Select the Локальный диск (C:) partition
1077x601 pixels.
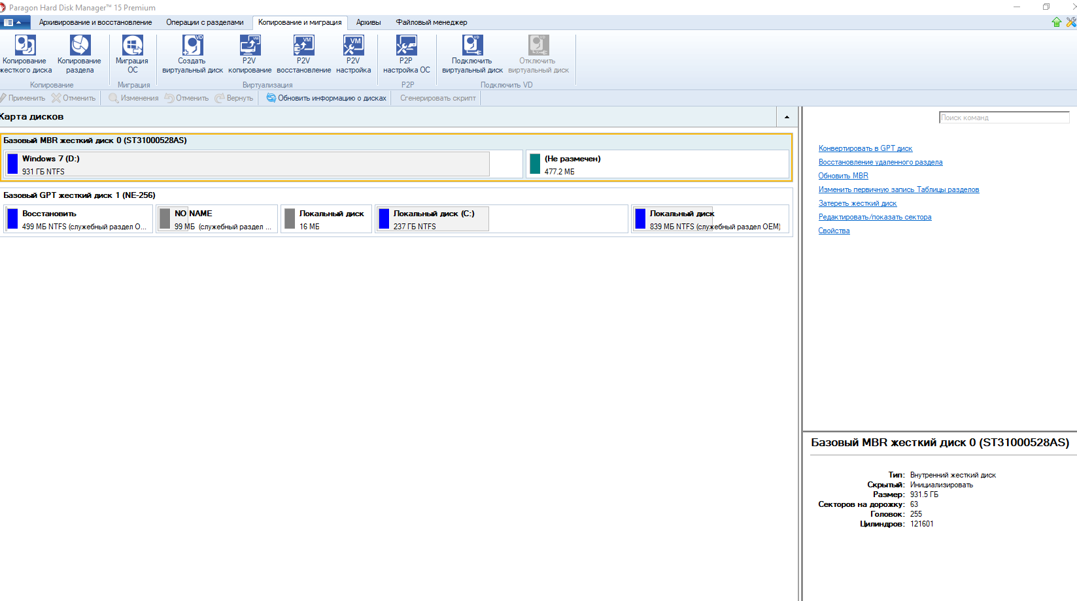pos(501,219)
